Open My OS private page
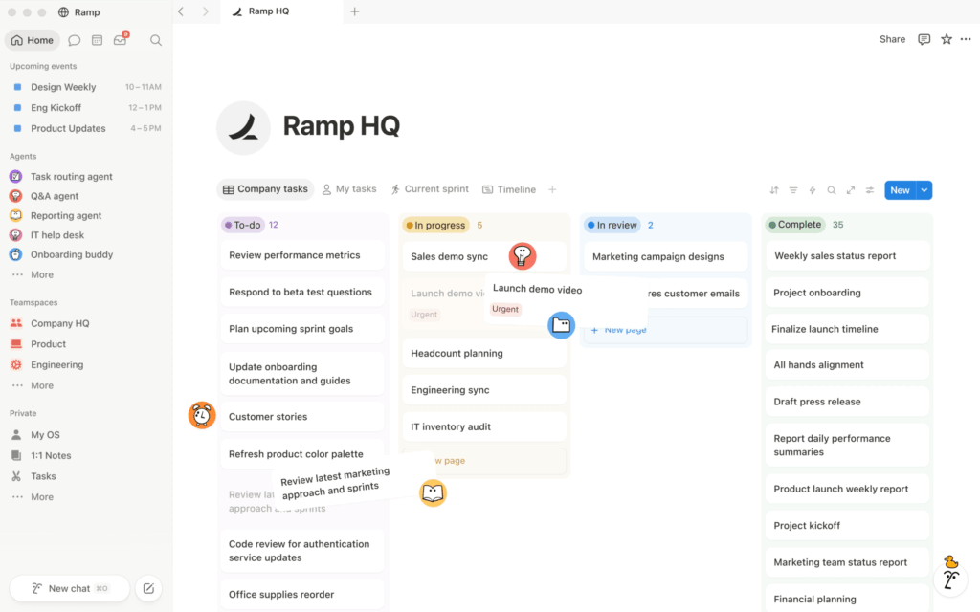This screenshot has width=980, height=612. [x=45, y=435]
